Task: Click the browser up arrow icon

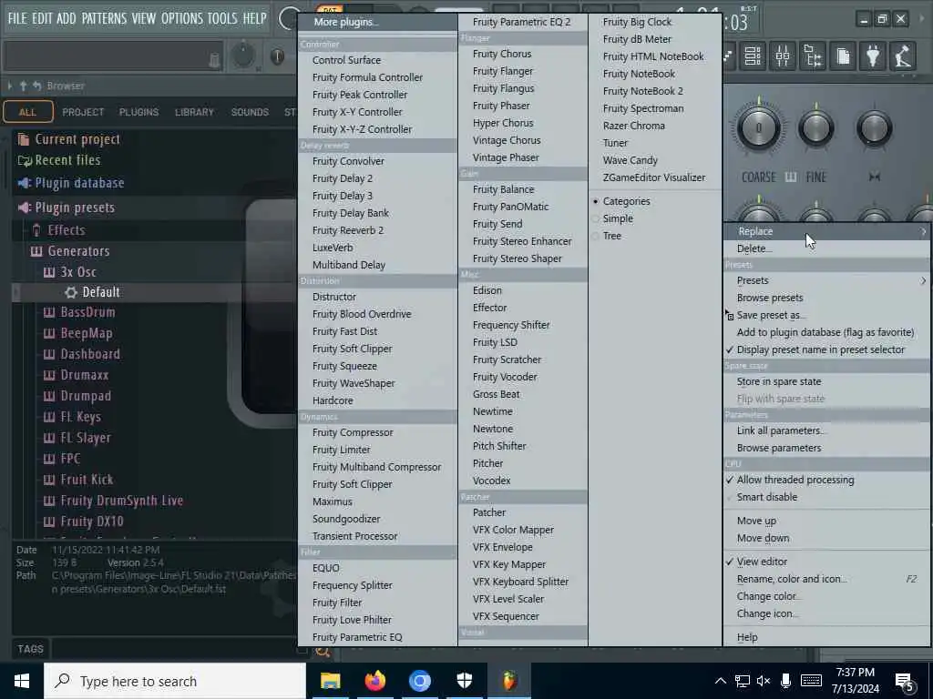Action: click(x=23, y=86)
